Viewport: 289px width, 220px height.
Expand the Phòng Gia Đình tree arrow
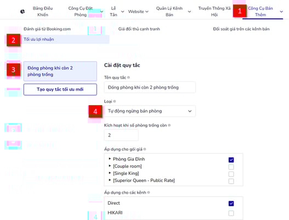coord(110,158)
